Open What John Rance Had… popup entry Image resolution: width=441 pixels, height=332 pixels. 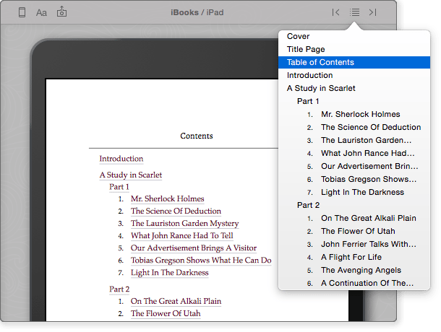pyautogui.click(x=354, y=153)
